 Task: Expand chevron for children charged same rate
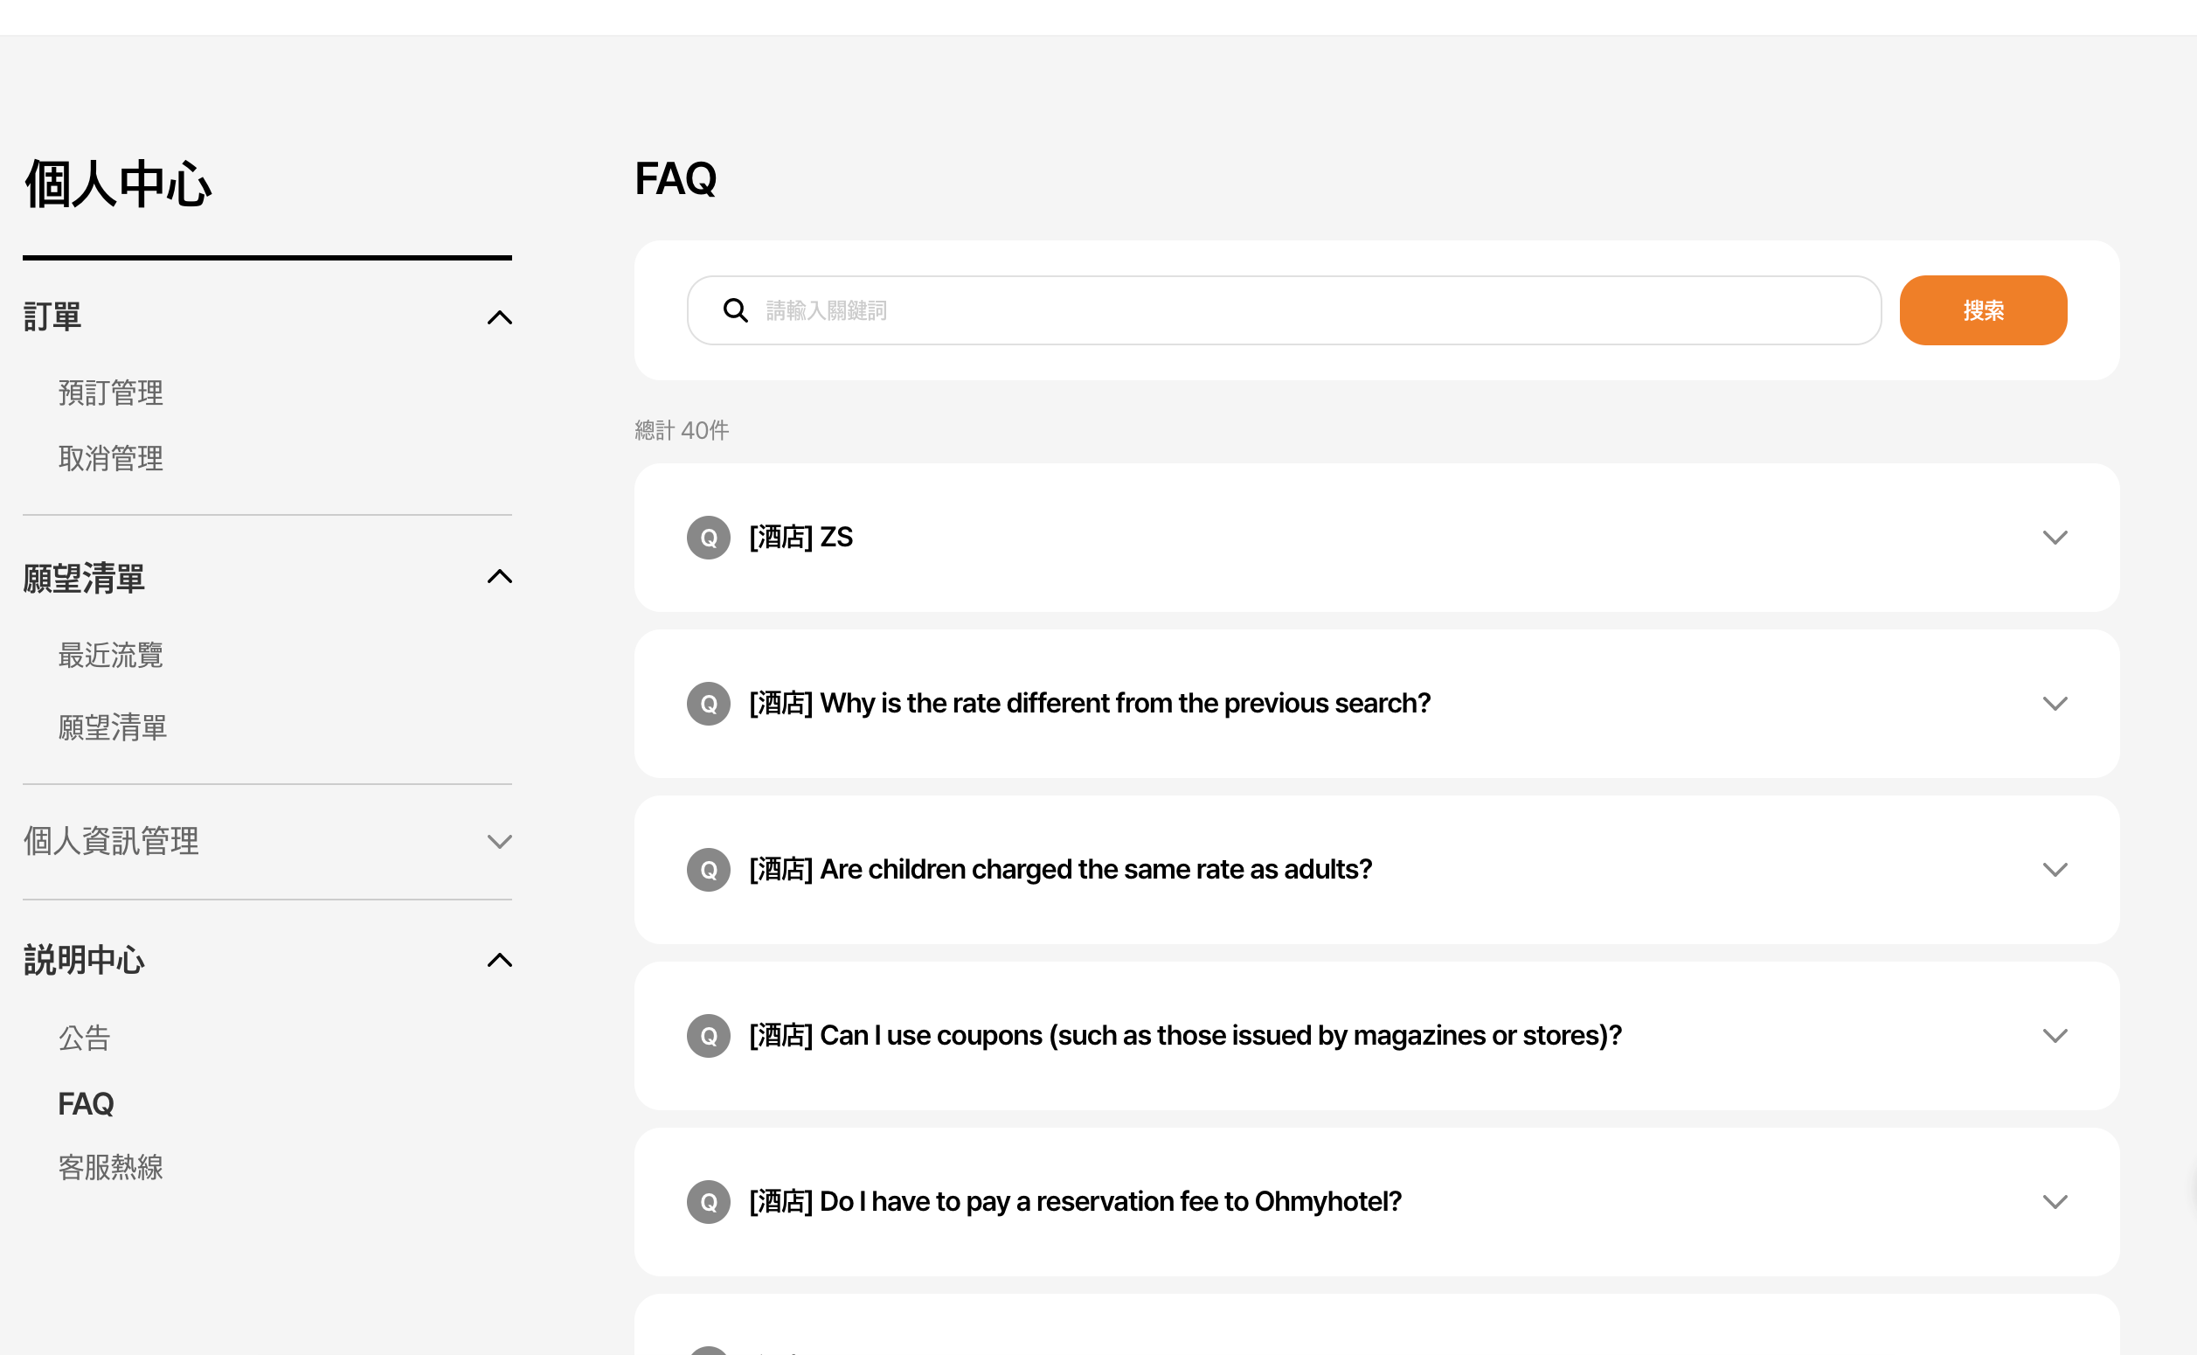click(2055, 869)
